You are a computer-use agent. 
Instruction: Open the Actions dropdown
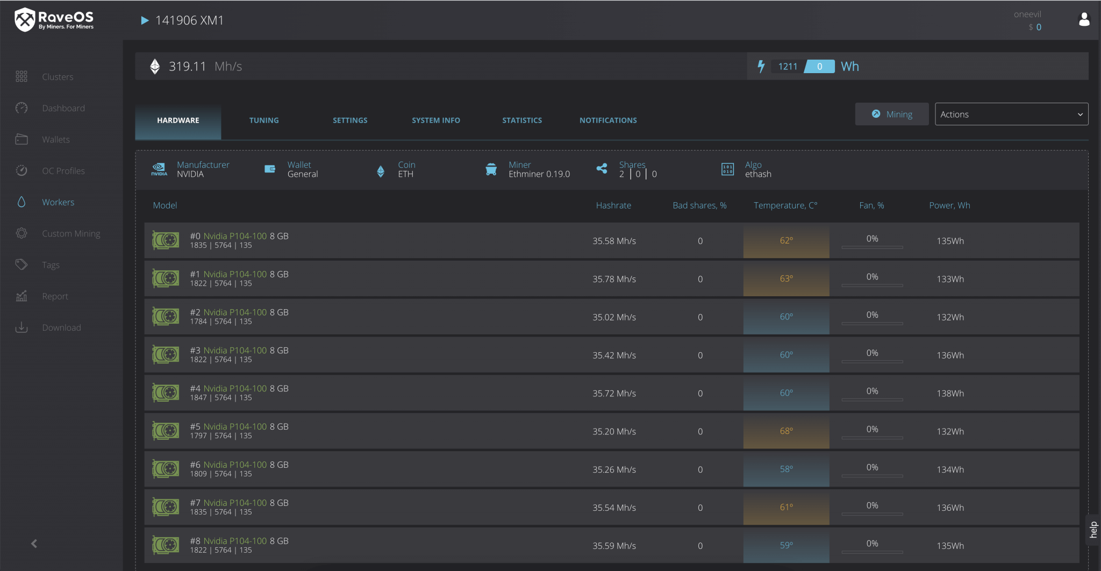(x=1010, y=113)
